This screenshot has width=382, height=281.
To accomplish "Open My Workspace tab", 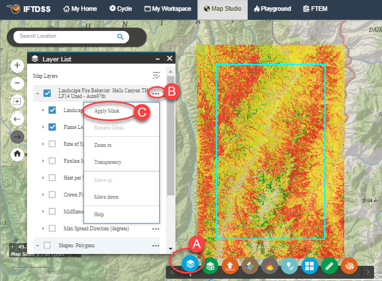I will click(168, 9).
